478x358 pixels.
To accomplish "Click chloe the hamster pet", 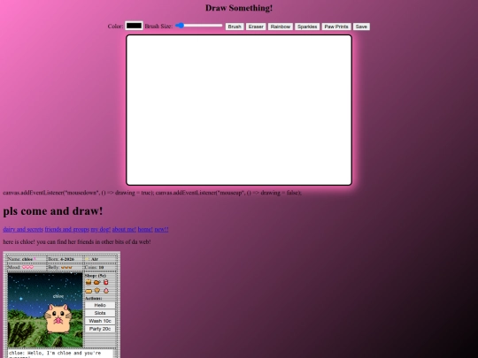I will pyautogui.click(x=58, y=318).
